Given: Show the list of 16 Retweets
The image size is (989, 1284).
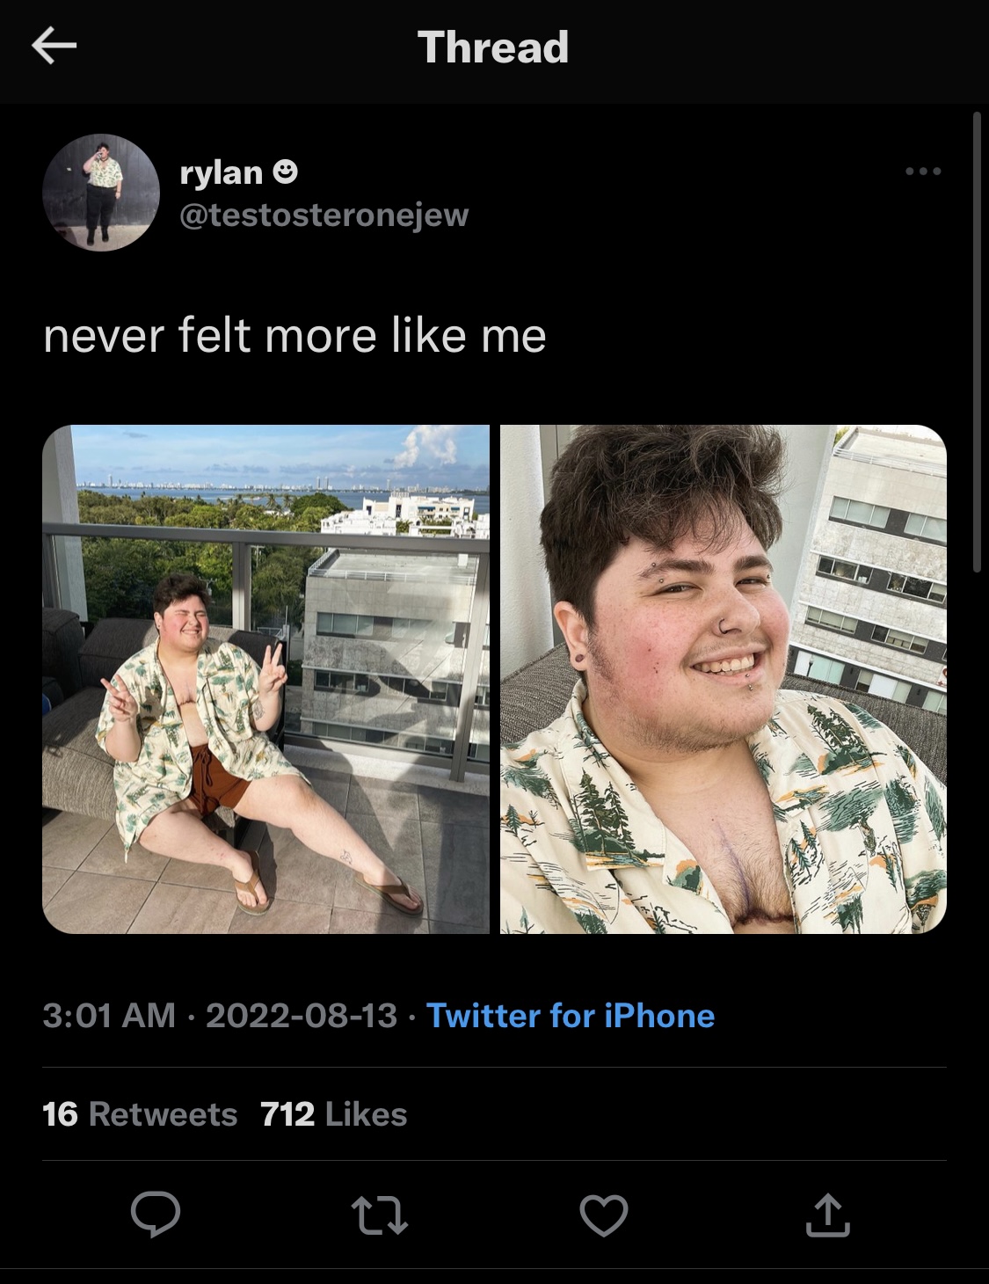Looking at the screenshot, I should tap(140, 1114).
